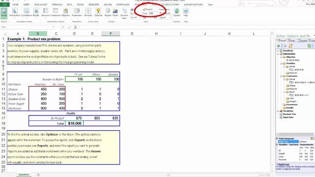315x177 pixels.
Task: Expand the Sensitivity tree node
Action: (278, 51)
